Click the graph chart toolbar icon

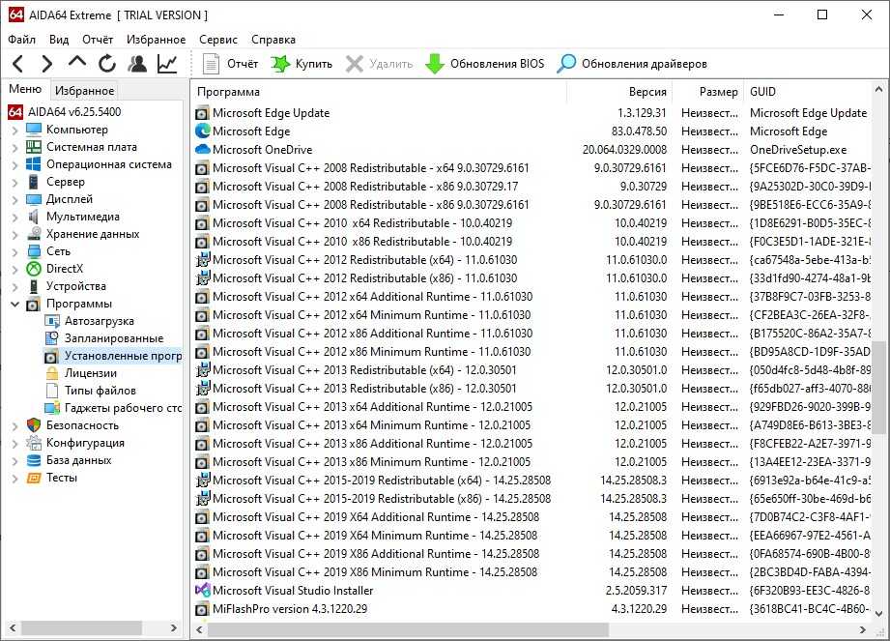click(167, 64)
